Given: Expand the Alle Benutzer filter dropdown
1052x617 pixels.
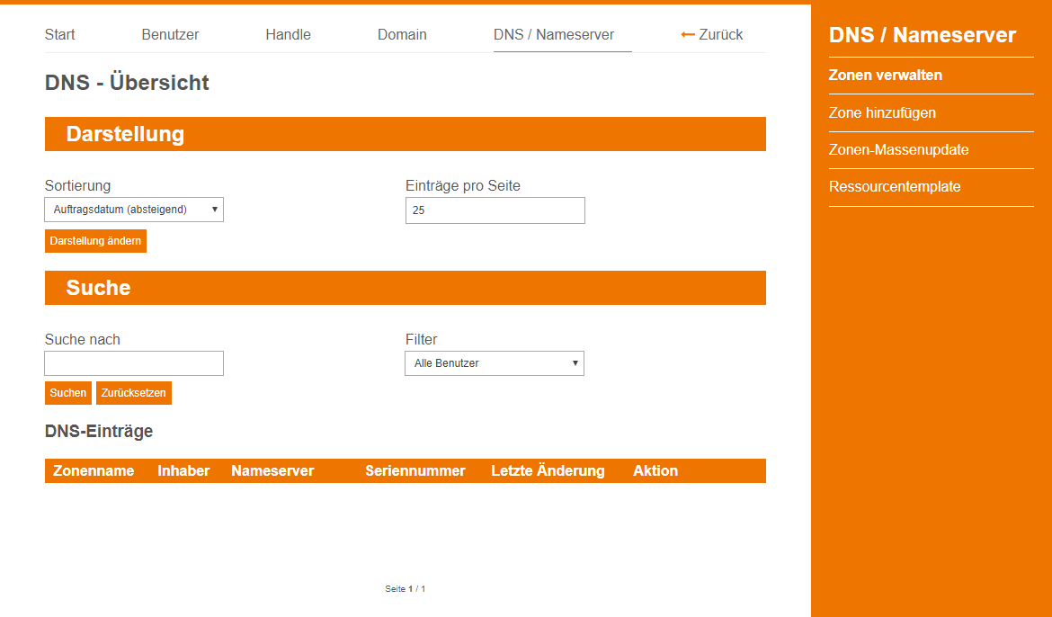Looking at the screenshot, I should [494, 363].
